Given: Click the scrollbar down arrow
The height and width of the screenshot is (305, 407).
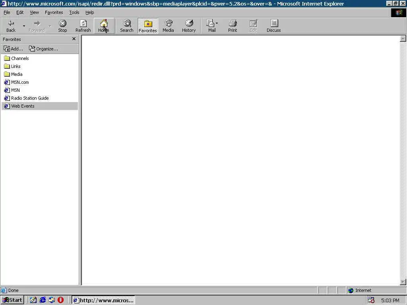Looking at the screenshot, I should click(403, 282).
